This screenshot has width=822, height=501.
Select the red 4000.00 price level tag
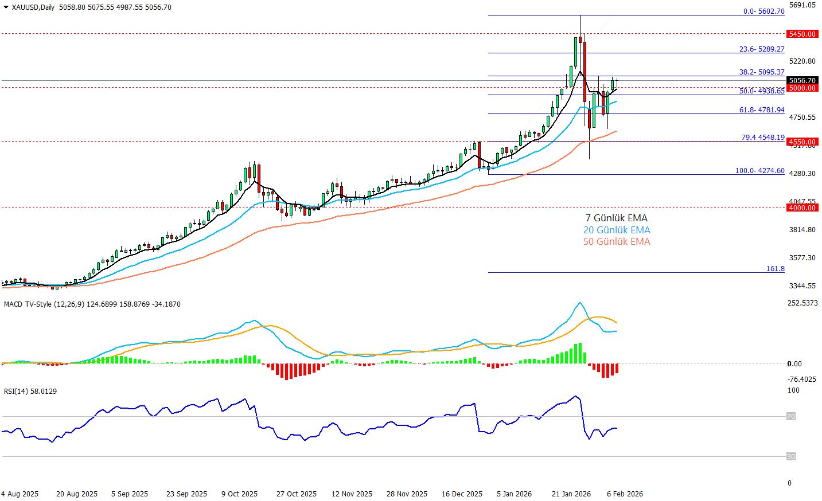[x=802, y=208]
